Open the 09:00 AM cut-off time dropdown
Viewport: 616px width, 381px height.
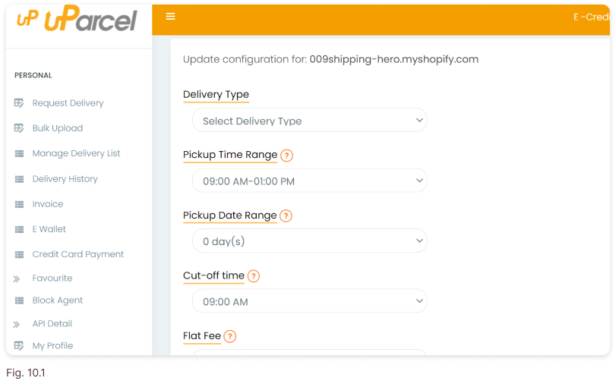[310, 301]
